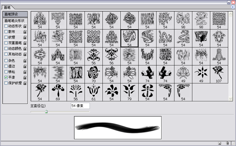Click the 主直径(D) label
236x146 pixels.
(38, 106)
